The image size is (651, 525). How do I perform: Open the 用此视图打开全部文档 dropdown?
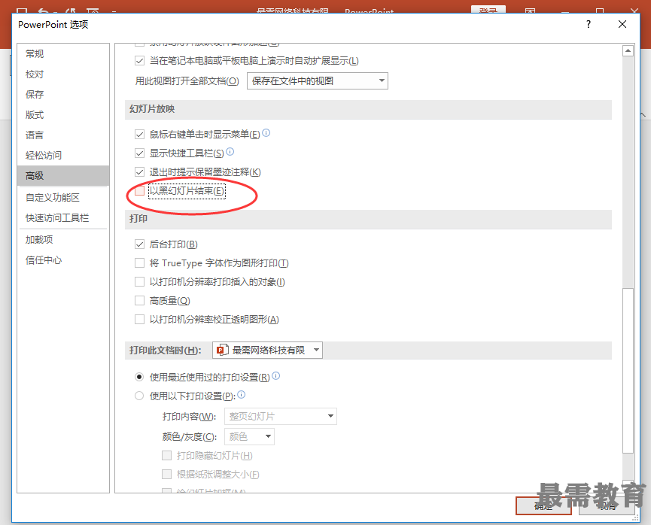[x=318, y=81]
